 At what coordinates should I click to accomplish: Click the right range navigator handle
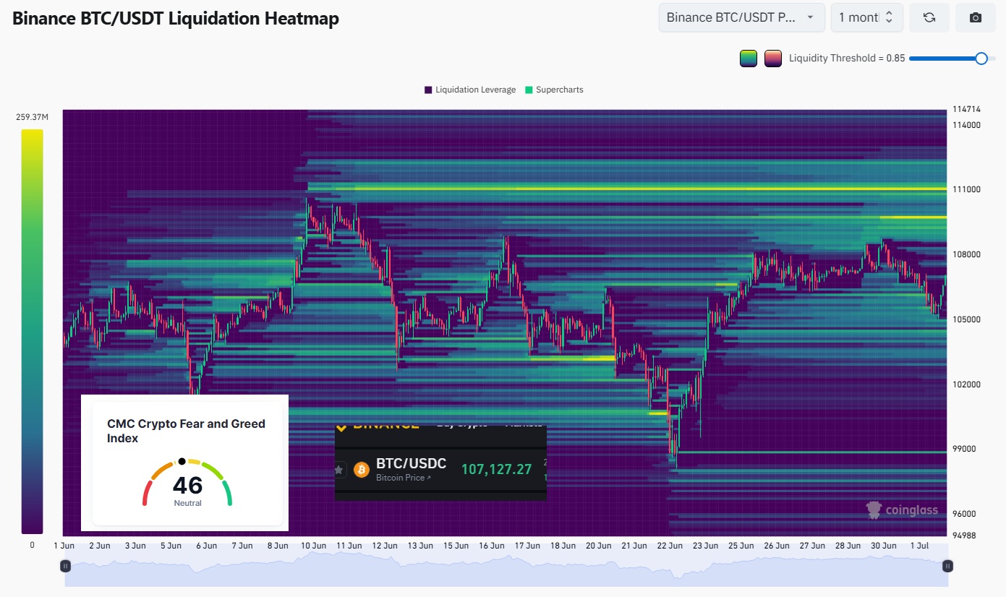click(947, 566)
